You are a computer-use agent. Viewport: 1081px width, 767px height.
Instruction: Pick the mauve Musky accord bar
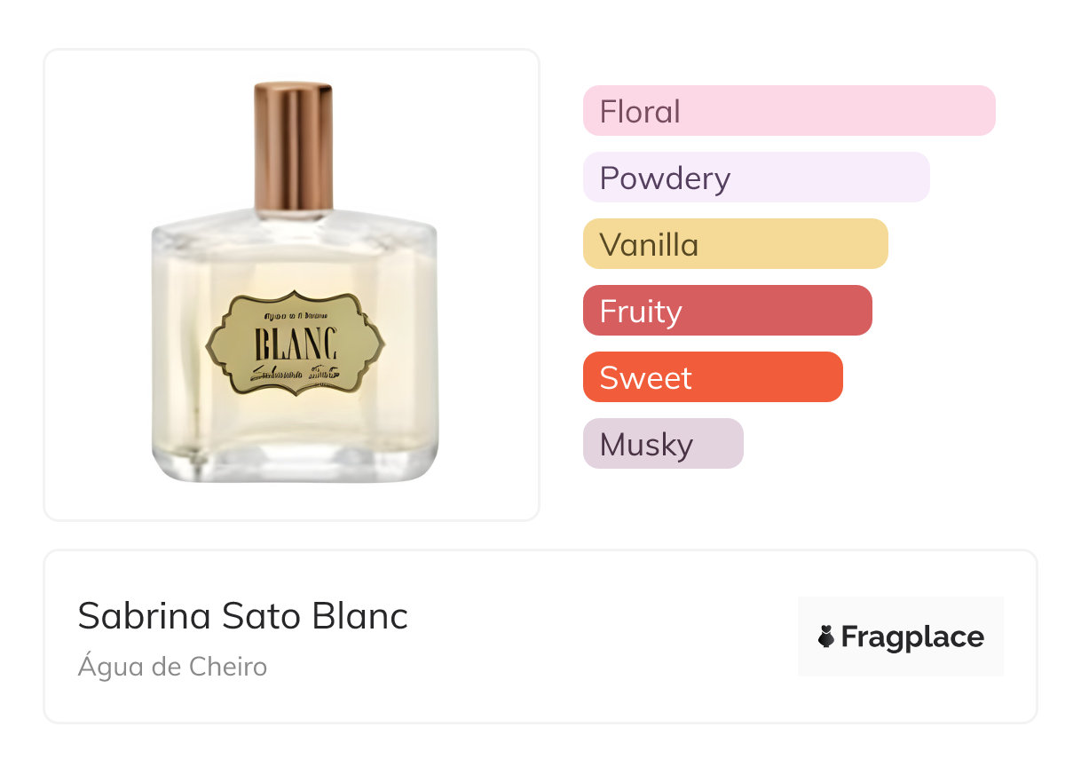pyautogui.click(x=662, y=444)
